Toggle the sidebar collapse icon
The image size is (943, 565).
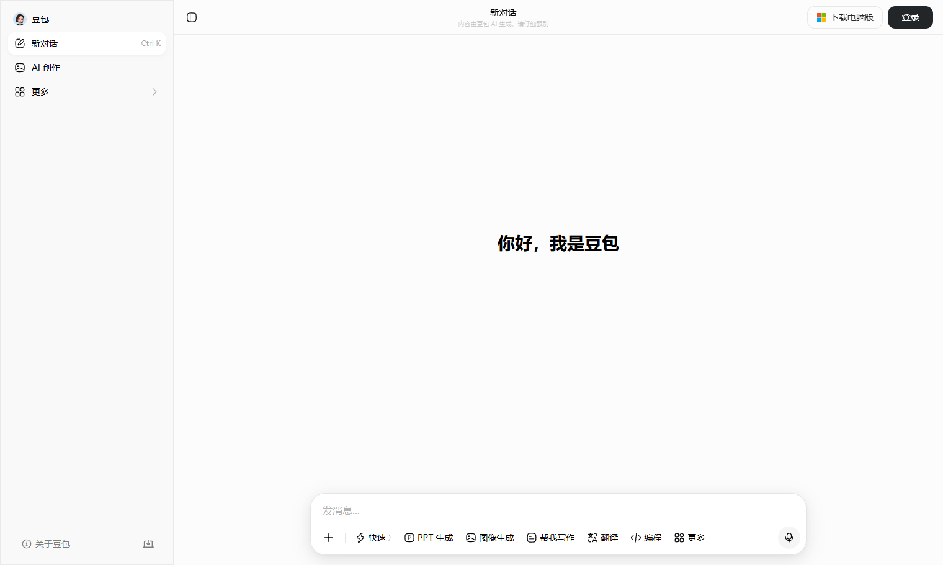point(192,17)
